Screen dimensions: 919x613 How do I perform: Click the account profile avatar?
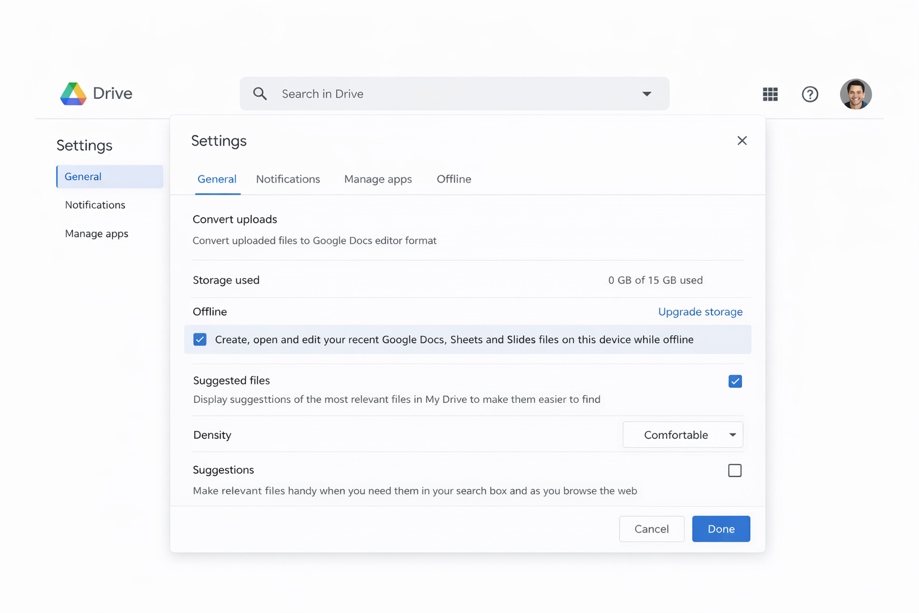[x=855, y=94]
